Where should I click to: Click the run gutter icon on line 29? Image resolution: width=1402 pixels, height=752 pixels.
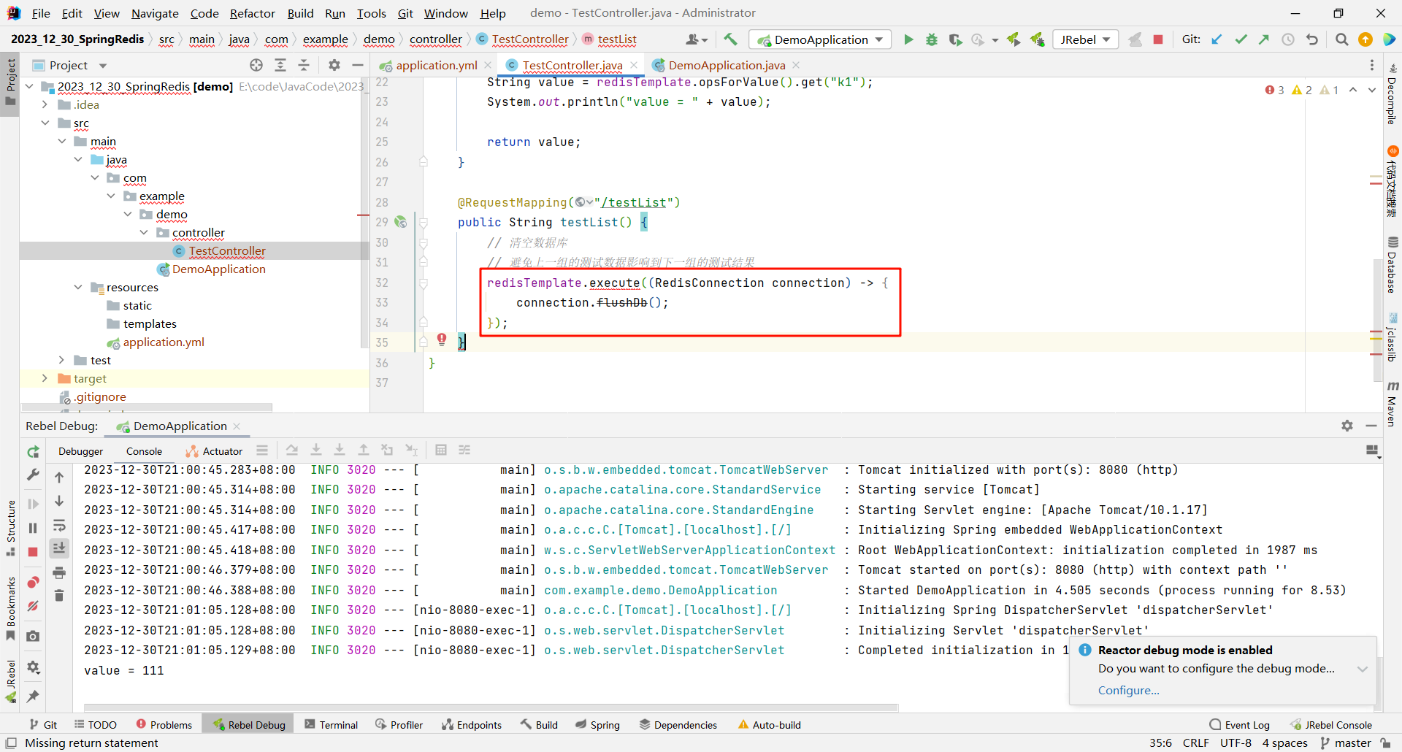(400, 221)
